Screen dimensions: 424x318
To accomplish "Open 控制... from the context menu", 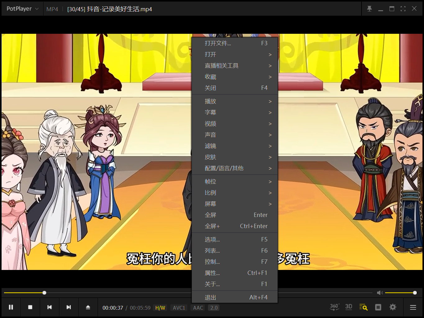I will (235, 262).
